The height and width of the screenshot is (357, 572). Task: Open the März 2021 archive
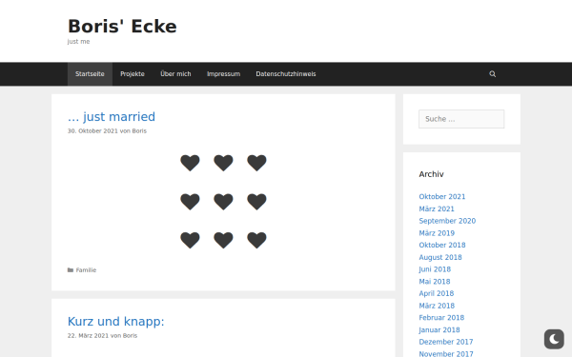tap(437, 208)
